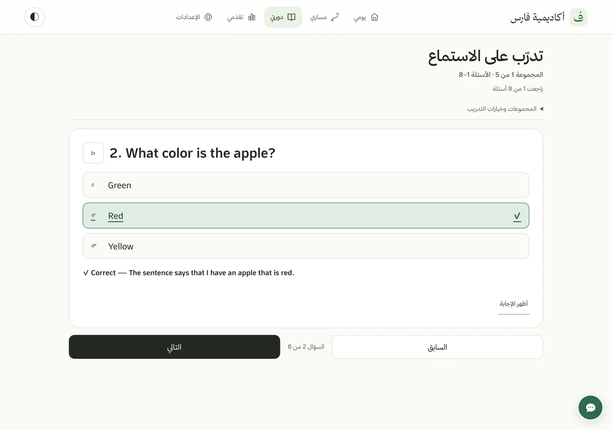
Task: Toggle the dark/light theme button
Action: click(x=34, y=17)
